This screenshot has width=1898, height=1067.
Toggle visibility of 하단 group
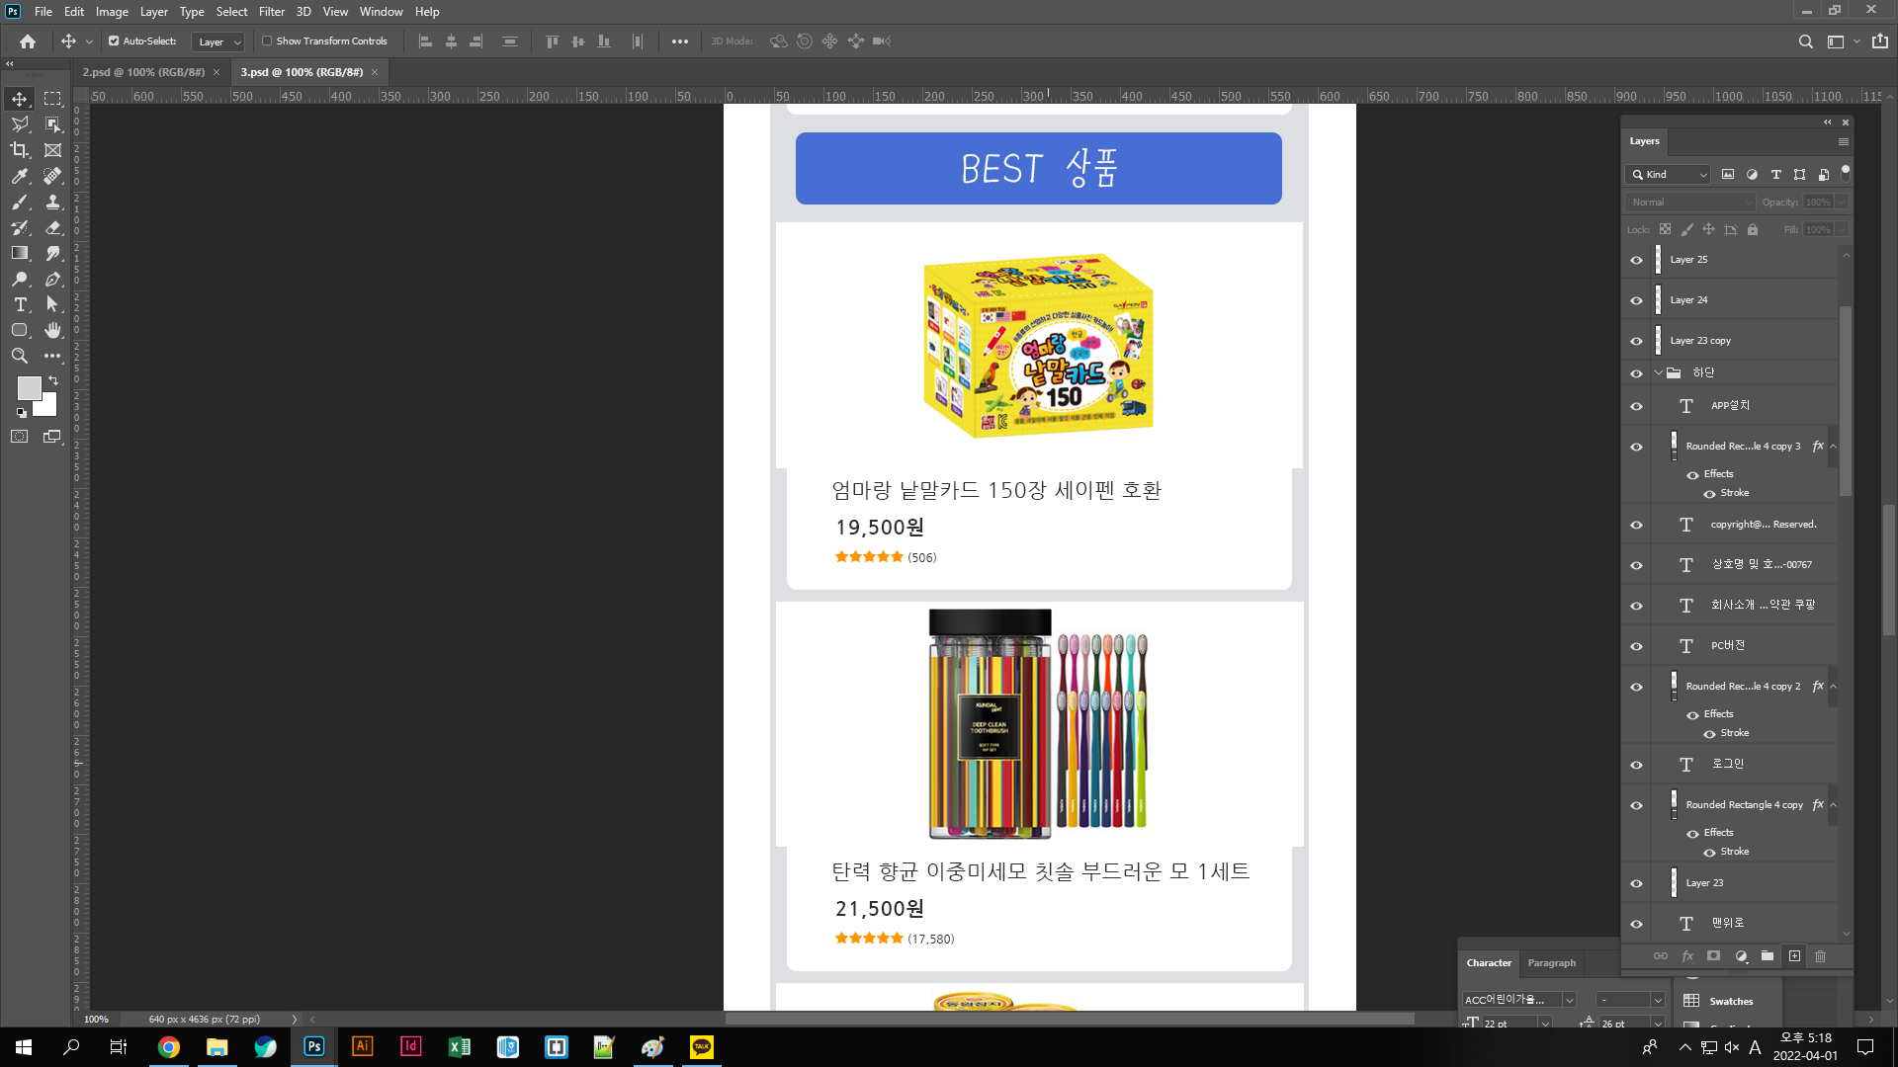coord(1636,373)
